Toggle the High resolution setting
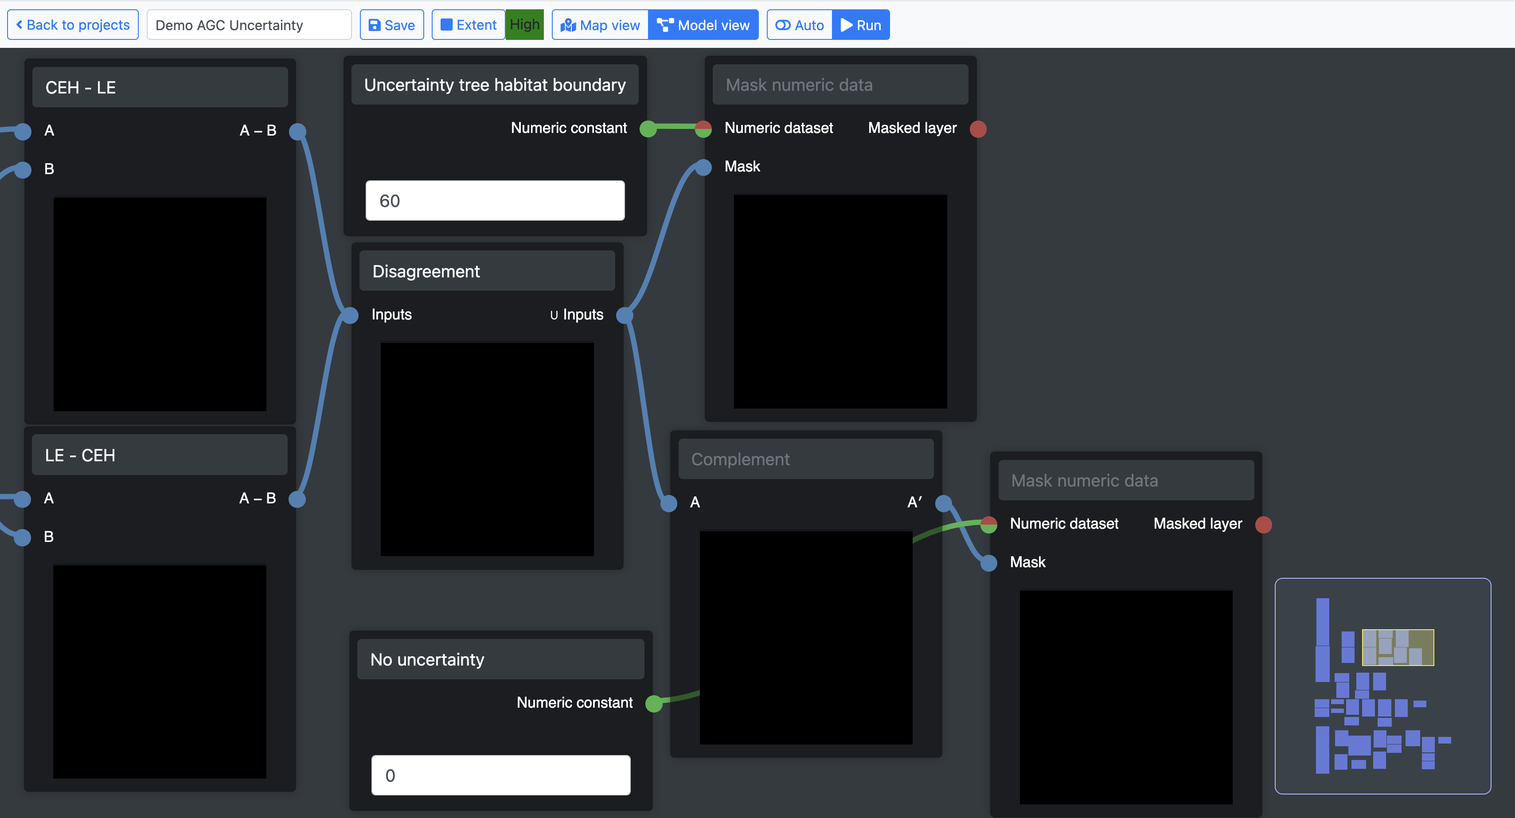This screenshot has width=1515, height=818. pyautogui.click(x=524, y=25)
